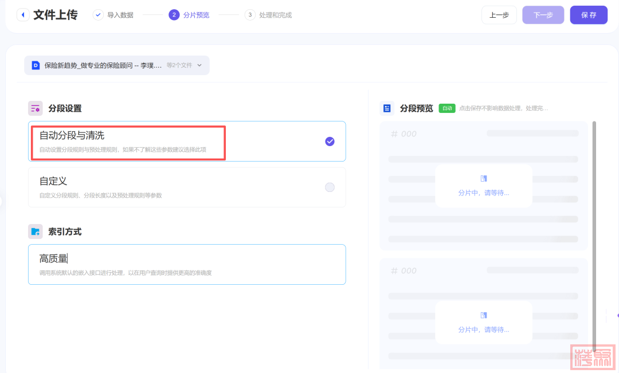Click the green 自动 badge
The width and height of the screenshot is (619, 373).
[x=446, y=108]
